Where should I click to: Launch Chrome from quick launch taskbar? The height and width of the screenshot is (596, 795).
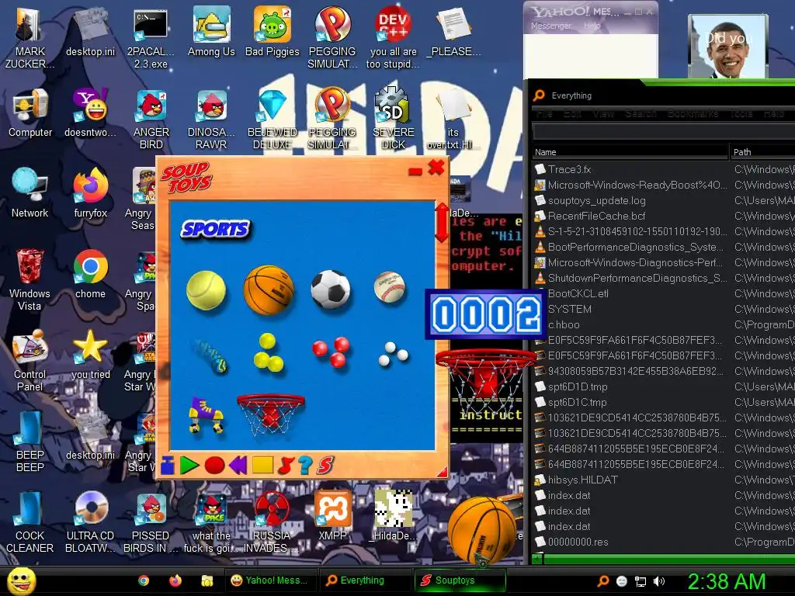(x=144, y=580)
